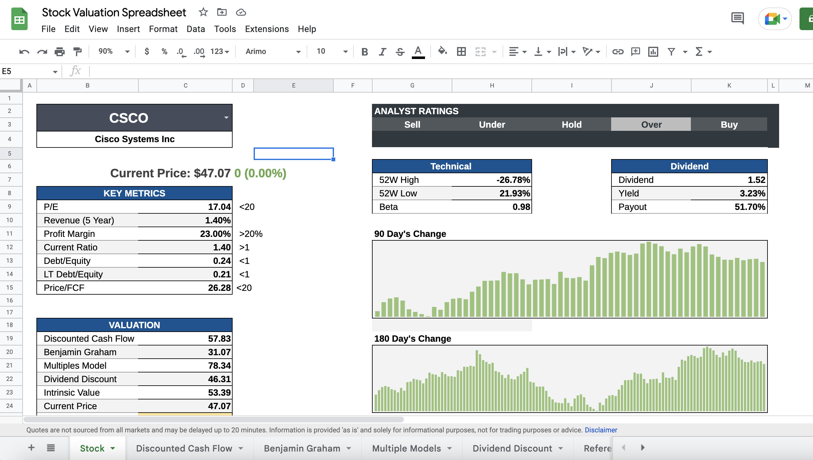The width and height of the screenshot is (813, 460).
Task: Open the more number formats dropdown
Action: click(219, 51)
